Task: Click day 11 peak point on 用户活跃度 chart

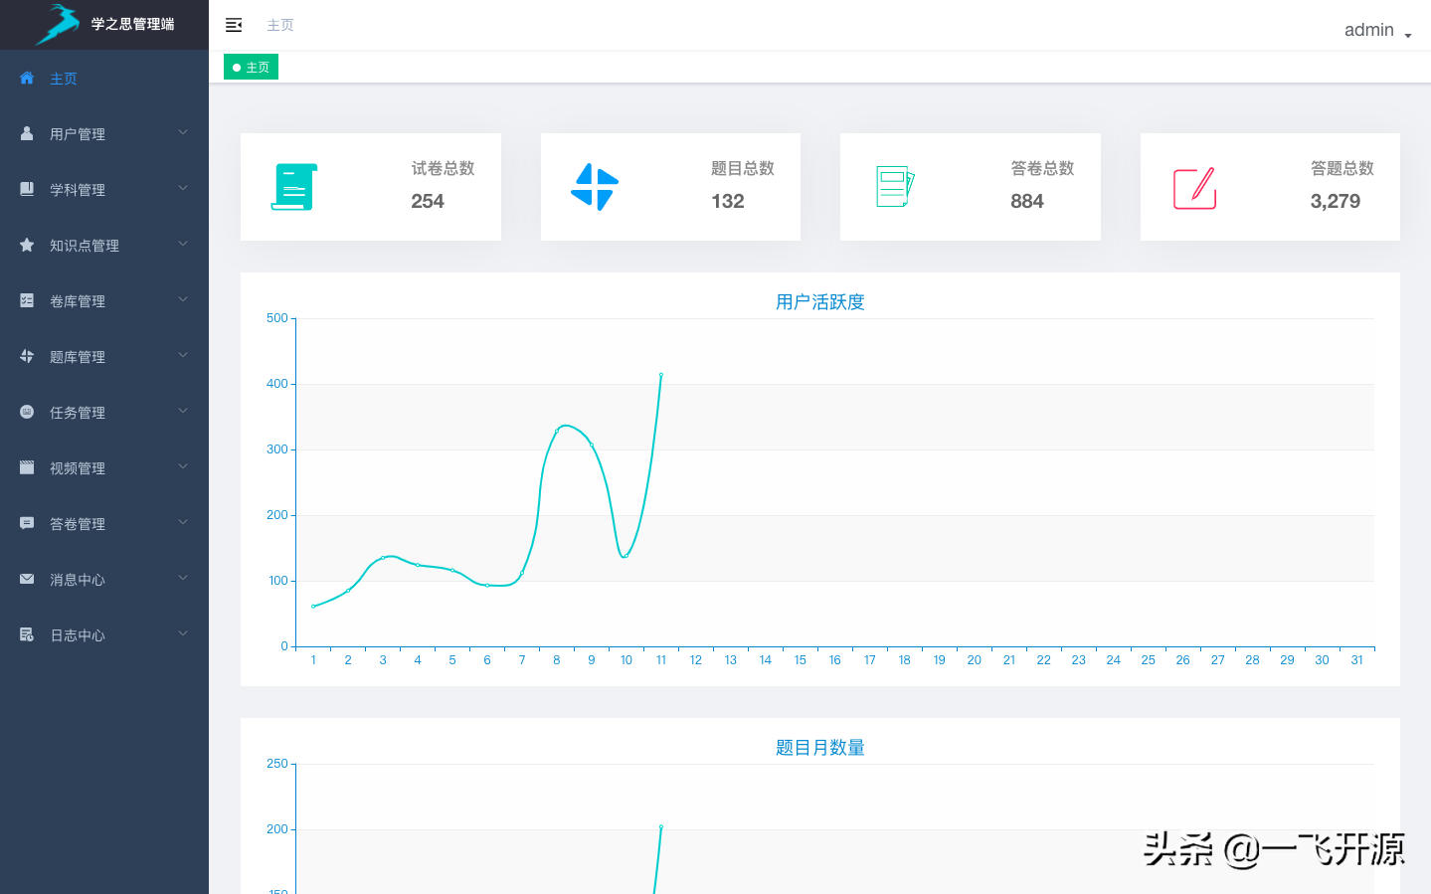Action: (661, 375)
